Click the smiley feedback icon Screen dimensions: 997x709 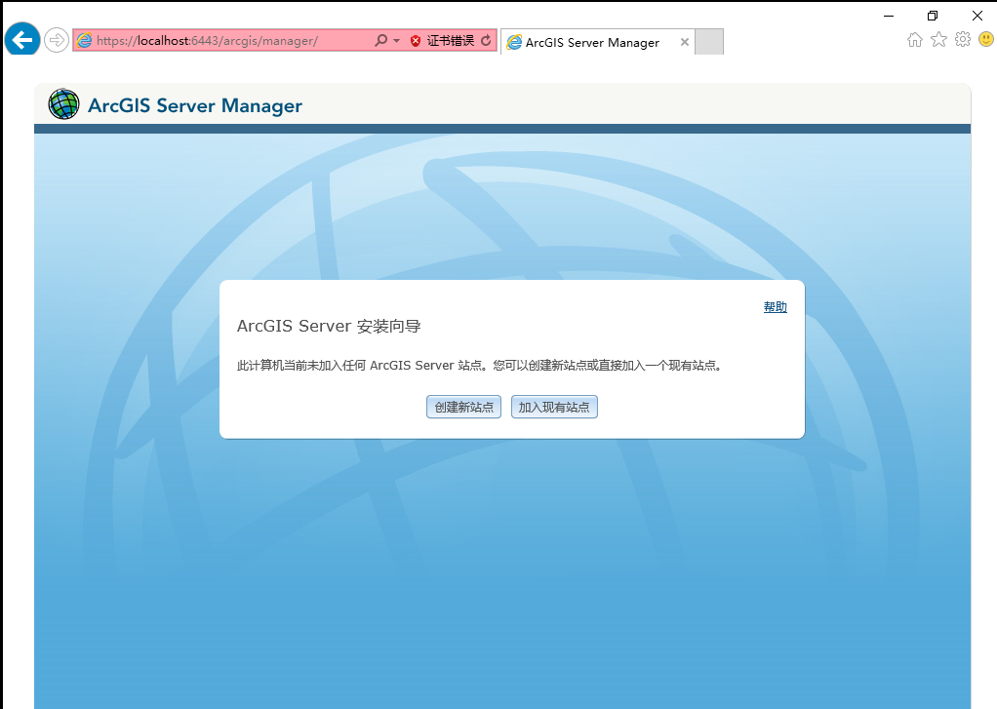pos(986,39)
